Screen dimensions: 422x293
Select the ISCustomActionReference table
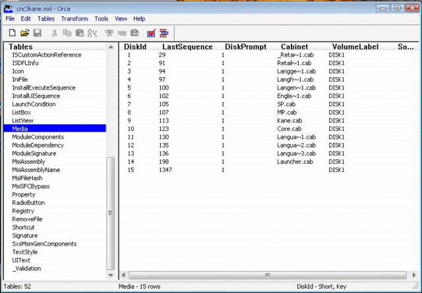click(47, 55)
